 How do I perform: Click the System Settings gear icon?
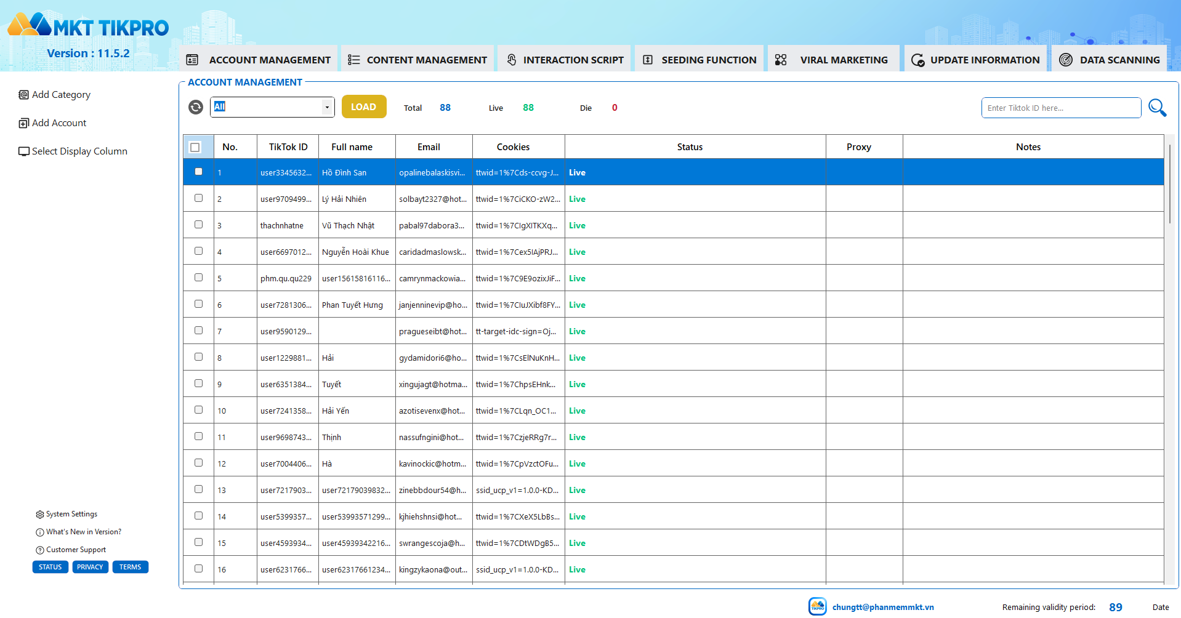click(x=40, y=515)
